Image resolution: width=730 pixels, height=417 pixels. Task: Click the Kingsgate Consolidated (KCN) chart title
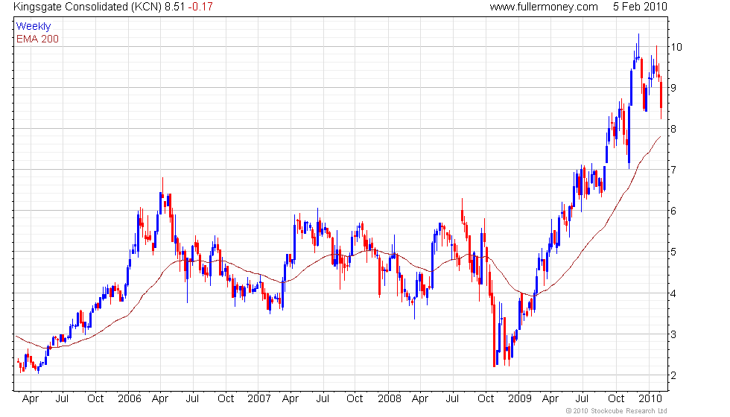(88, 7)
